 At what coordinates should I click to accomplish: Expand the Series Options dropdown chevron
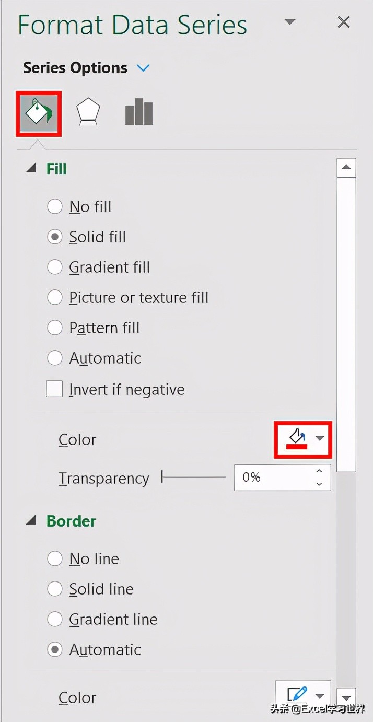tap(143, 68)
